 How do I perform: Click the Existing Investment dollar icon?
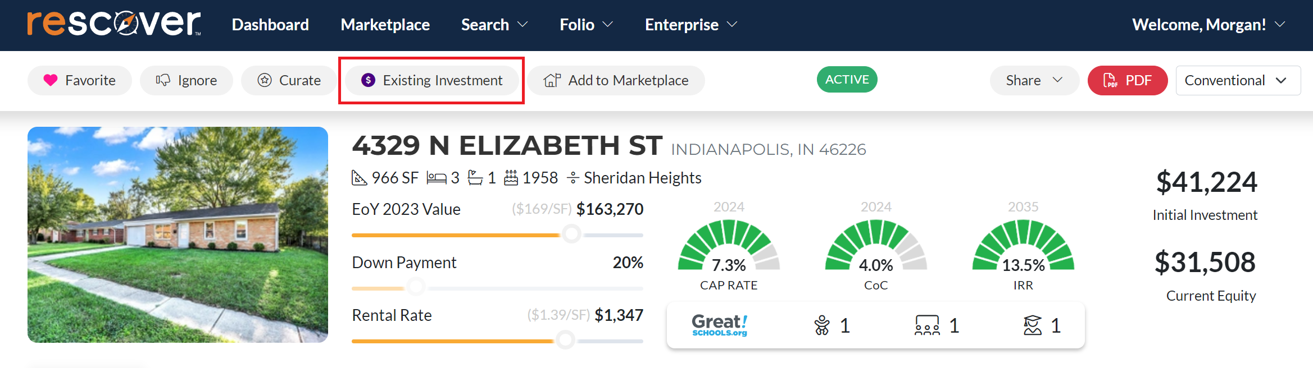point(368,80)
